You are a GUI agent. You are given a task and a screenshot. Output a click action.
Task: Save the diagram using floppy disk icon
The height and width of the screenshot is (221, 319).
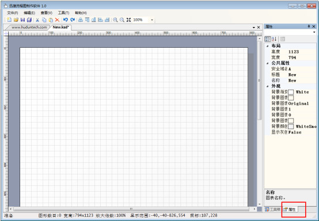coord(22,20)
